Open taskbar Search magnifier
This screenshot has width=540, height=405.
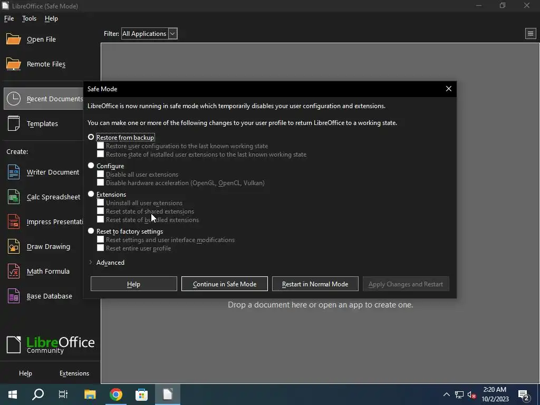click(38, 394)
